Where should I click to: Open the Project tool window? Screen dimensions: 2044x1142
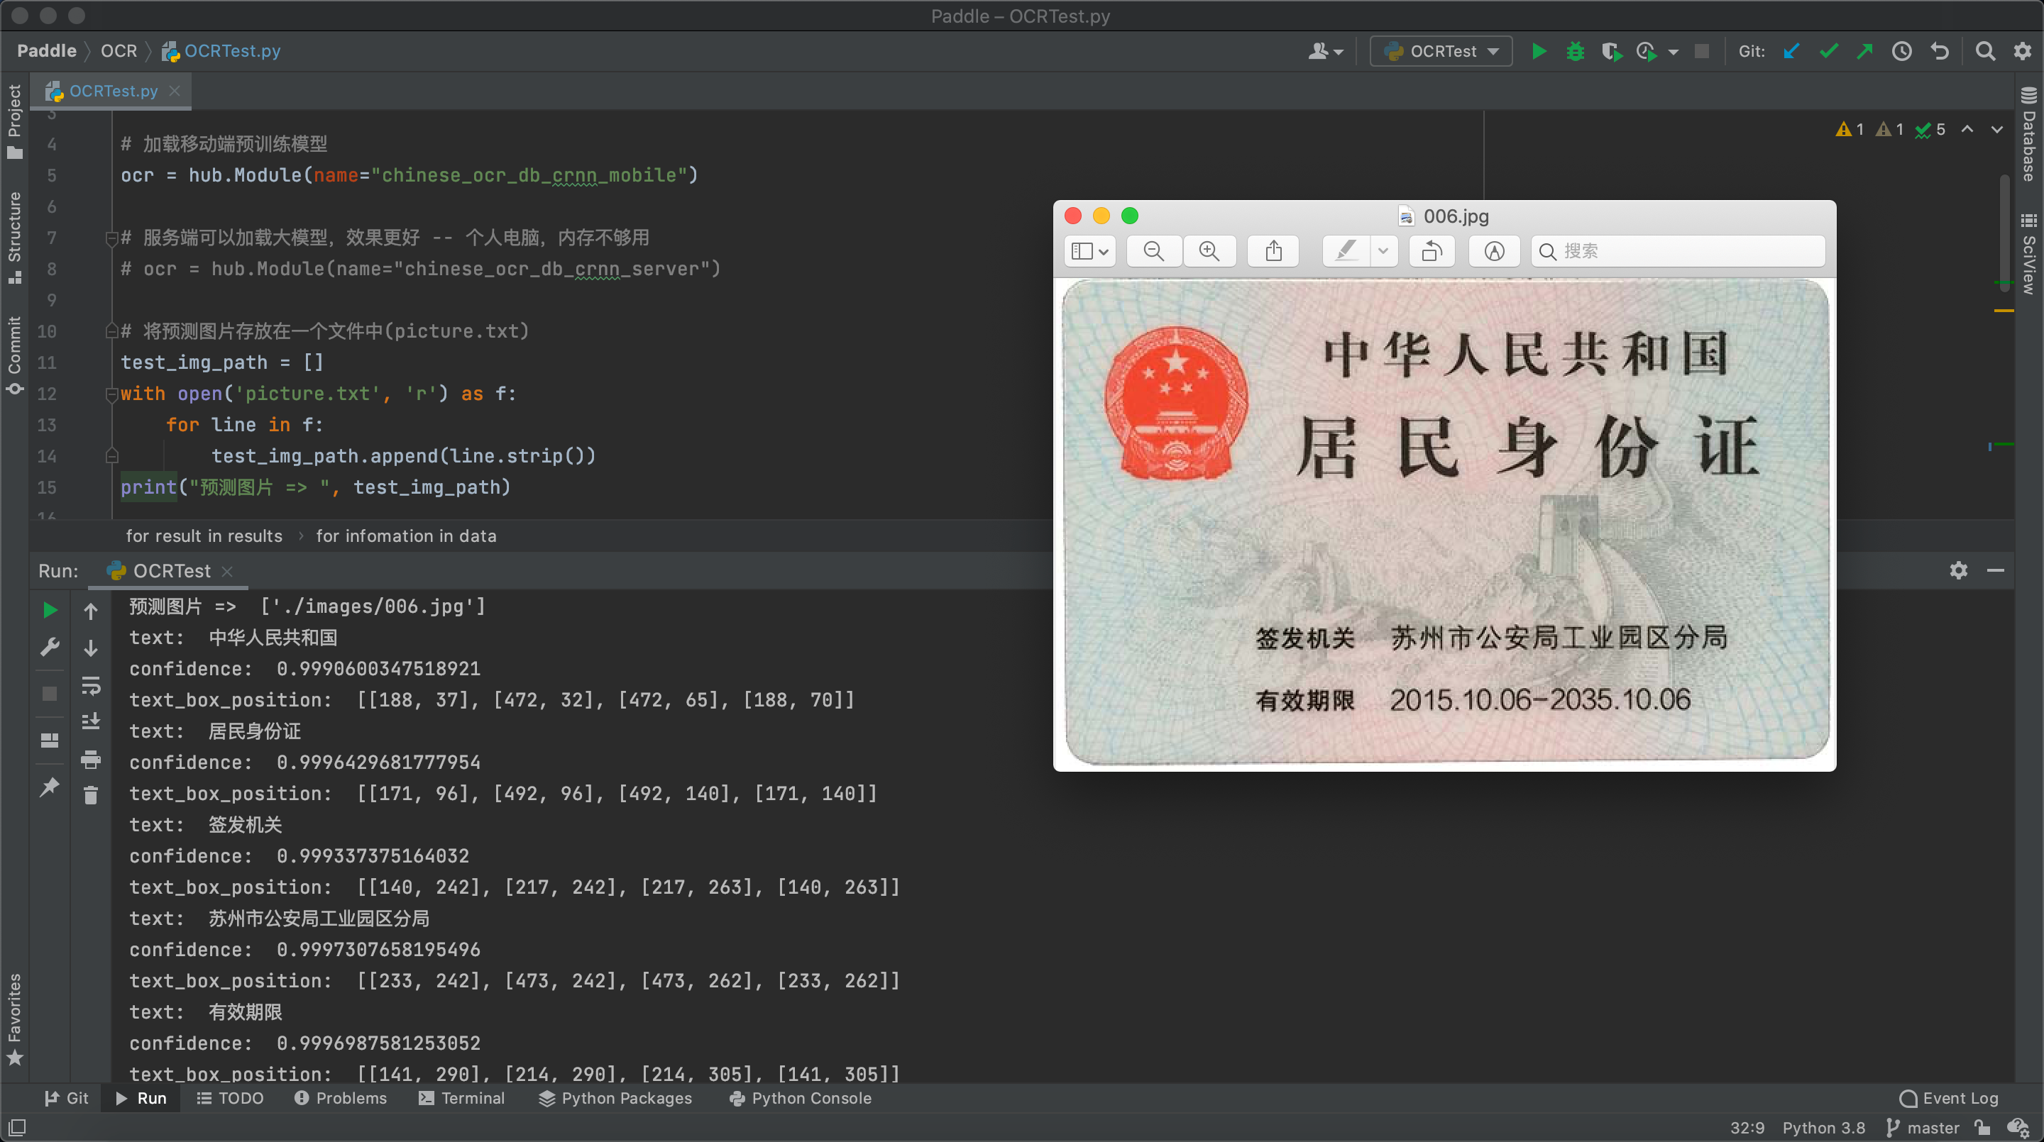(14, 121)
